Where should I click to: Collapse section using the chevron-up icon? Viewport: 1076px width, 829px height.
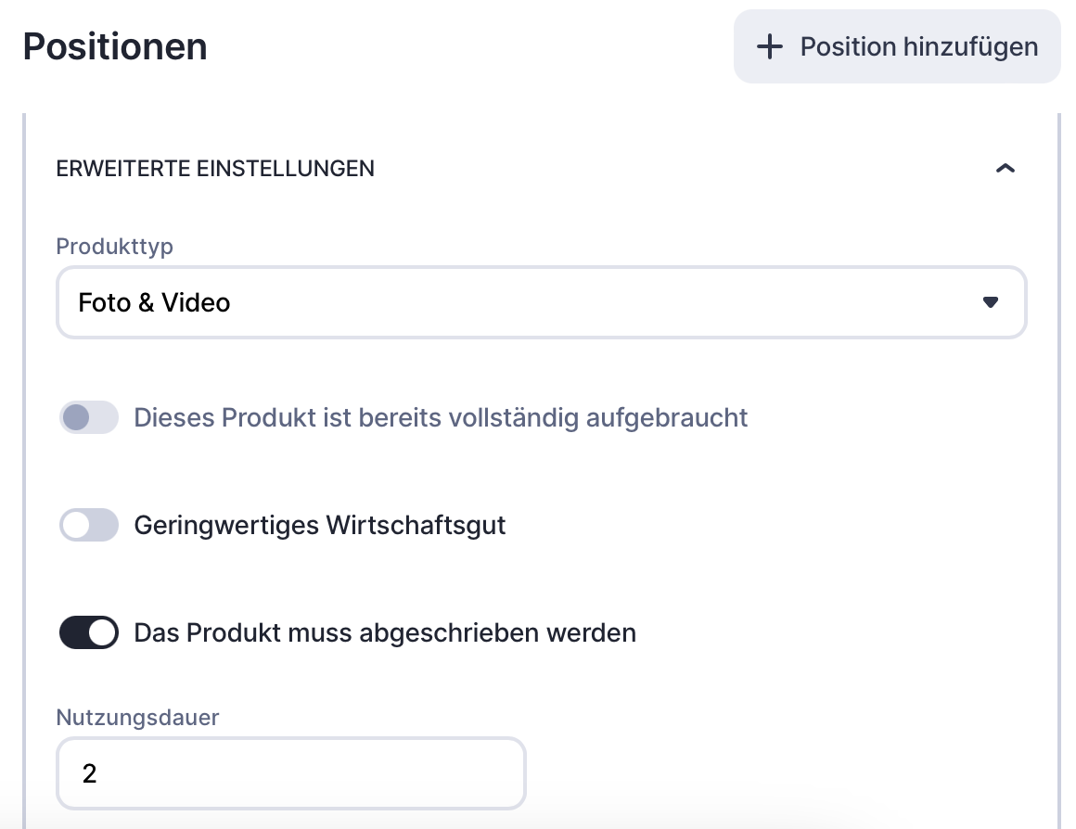pyautogui.click(x=1005, y=169)
